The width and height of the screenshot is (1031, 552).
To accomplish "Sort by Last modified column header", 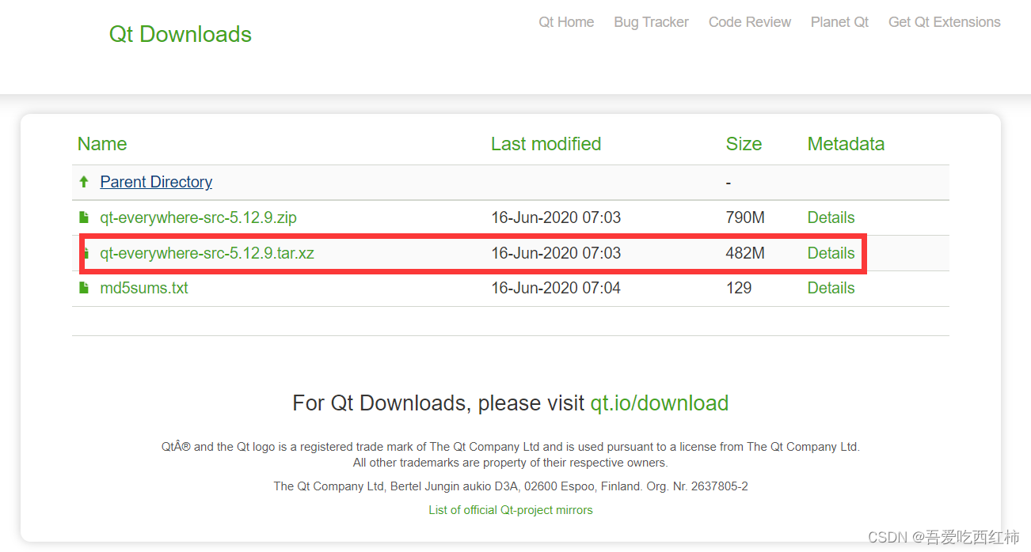I will tap(546, 144).
